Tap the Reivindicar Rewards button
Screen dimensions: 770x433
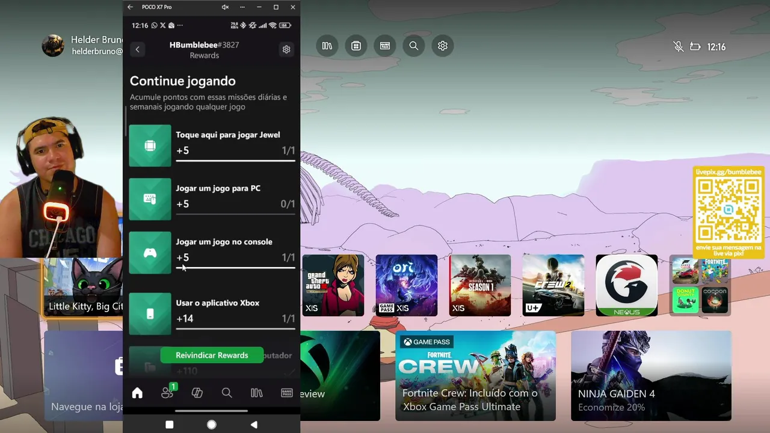(x=212, y=355)
